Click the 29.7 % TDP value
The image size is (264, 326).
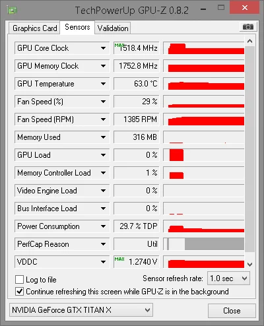[x=137, y=226]
